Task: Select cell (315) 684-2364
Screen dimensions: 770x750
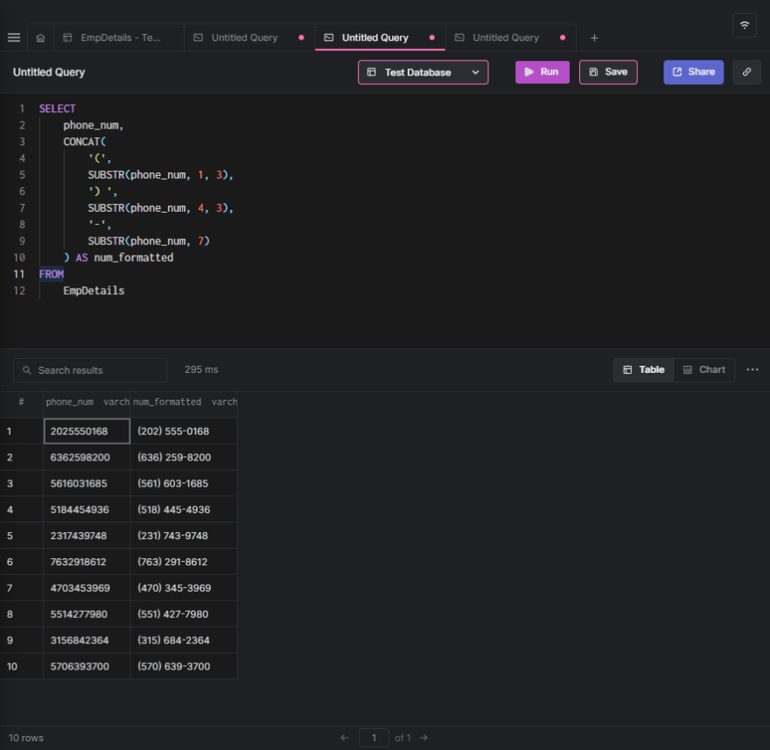Action: click(184, 640)
